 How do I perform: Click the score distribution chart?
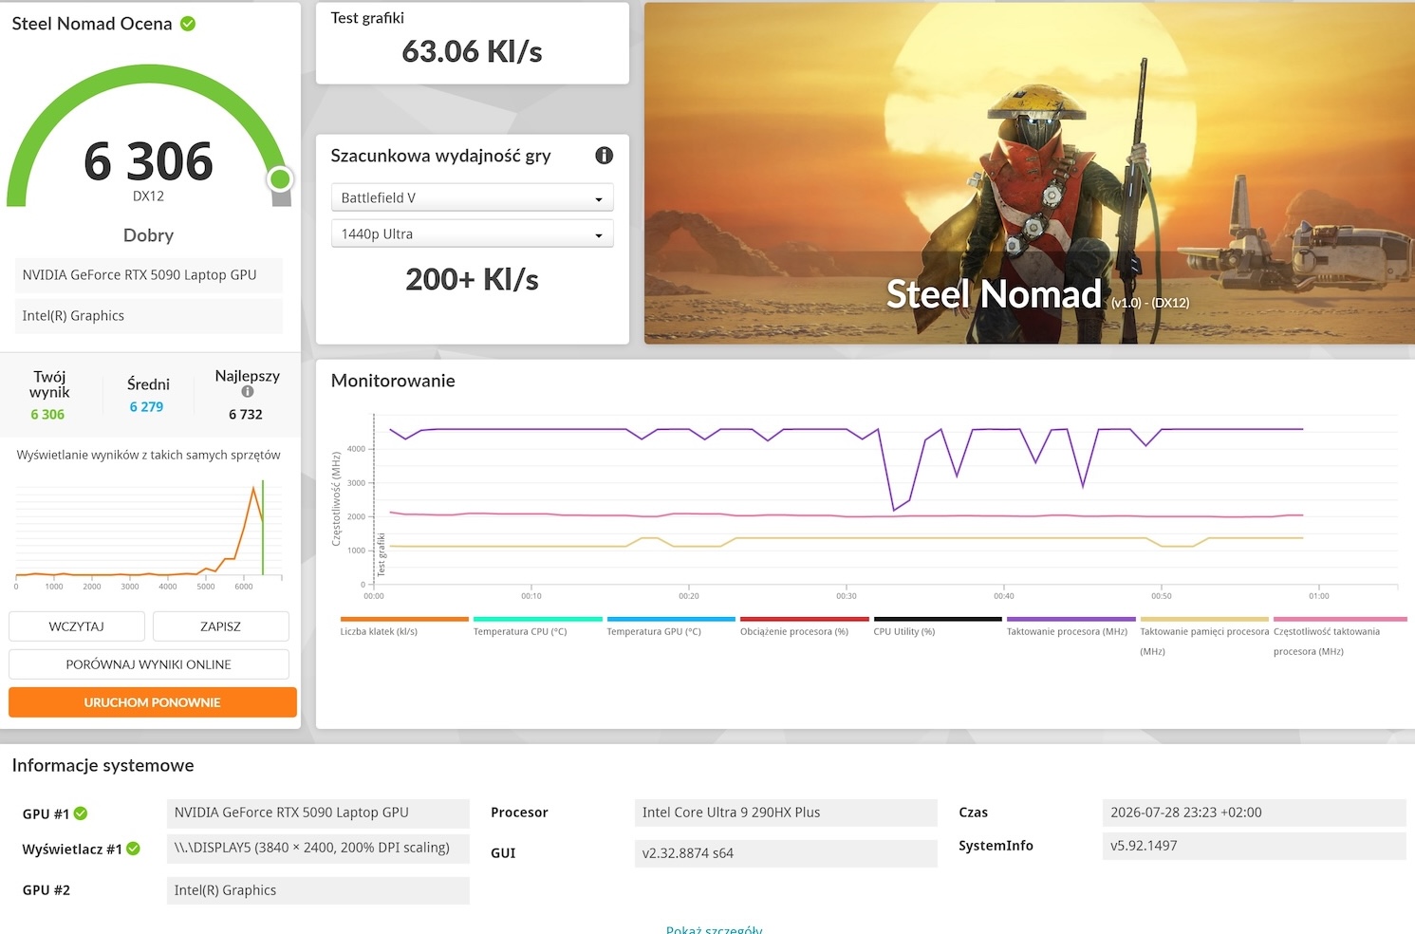coord(149,533)
